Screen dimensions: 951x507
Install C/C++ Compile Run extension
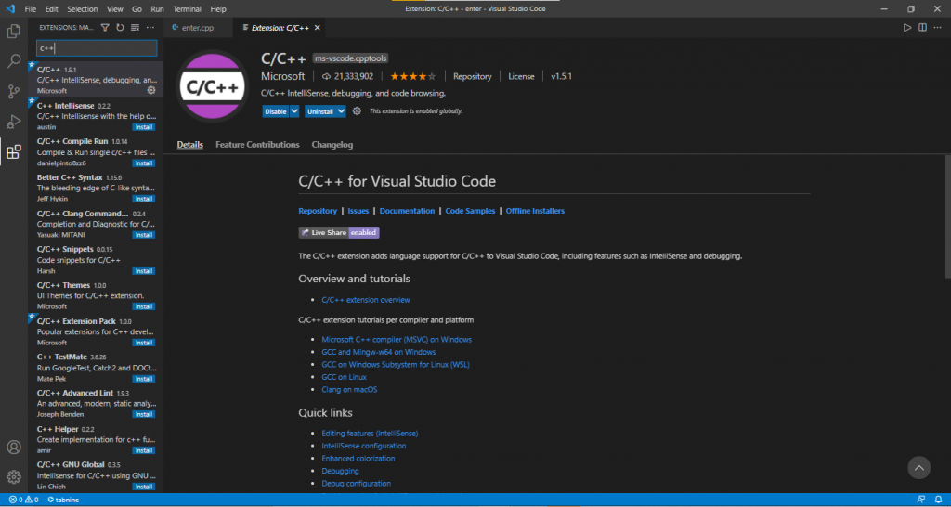[x=144, y=163]
